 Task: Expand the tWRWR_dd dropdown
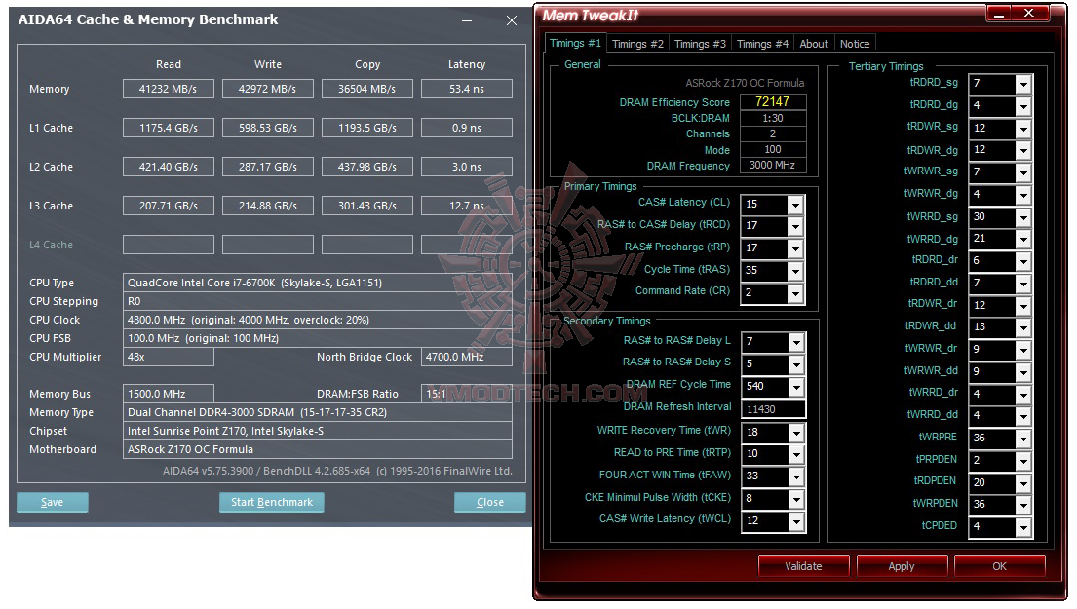point(1023,372)
